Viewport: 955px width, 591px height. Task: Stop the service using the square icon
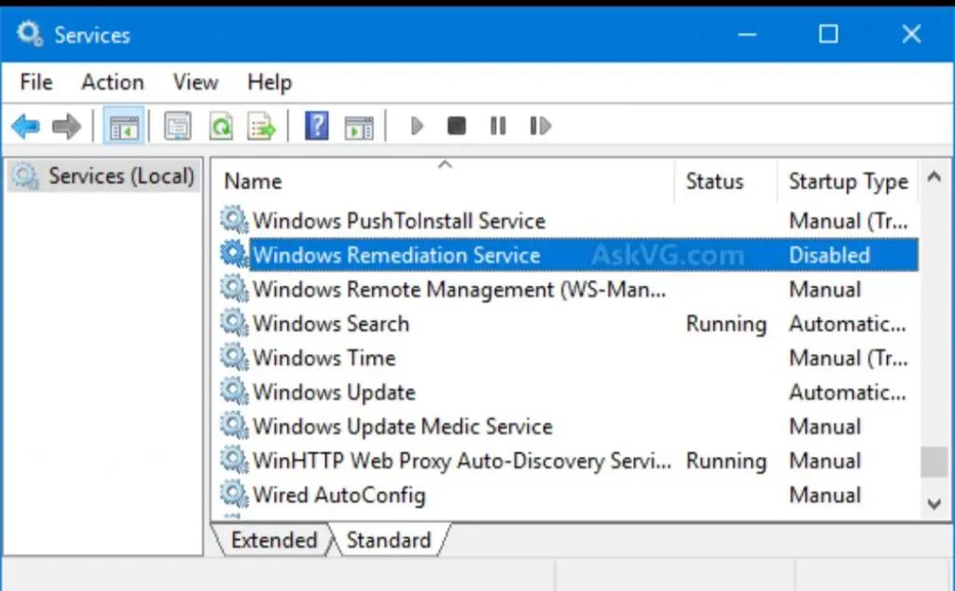pos(456,126)
